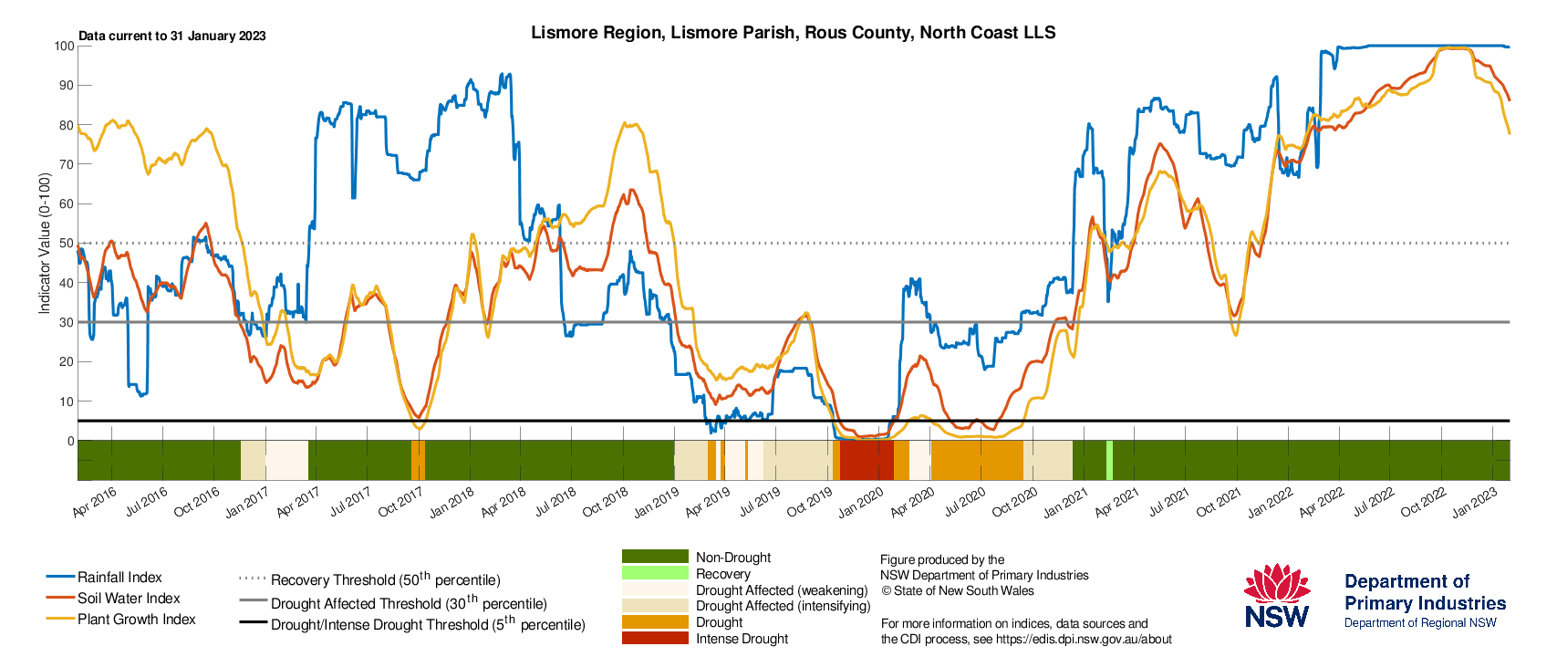Click the Recovery Threshold legend entry
Image resolution: width=1557 pixels, height=657 pixels.
[369, 579]
